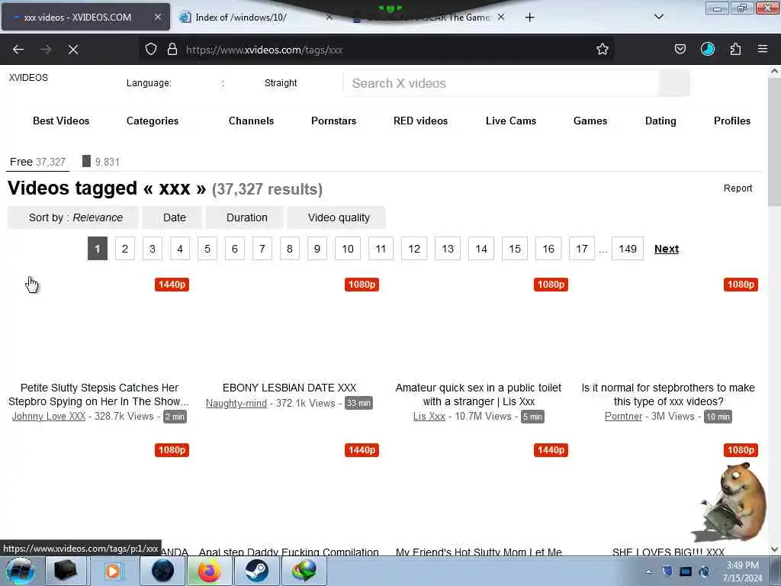Go to results page 12

[414, 249]
